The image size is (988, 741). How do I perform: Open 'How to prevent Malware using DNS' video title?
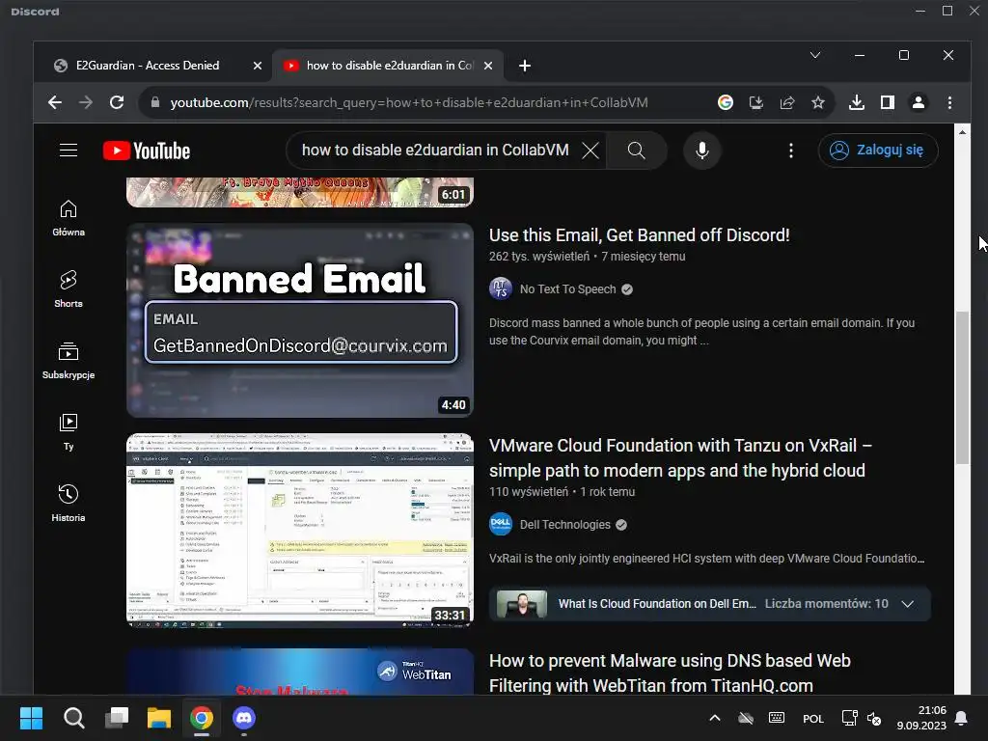[x=670, y=672]
